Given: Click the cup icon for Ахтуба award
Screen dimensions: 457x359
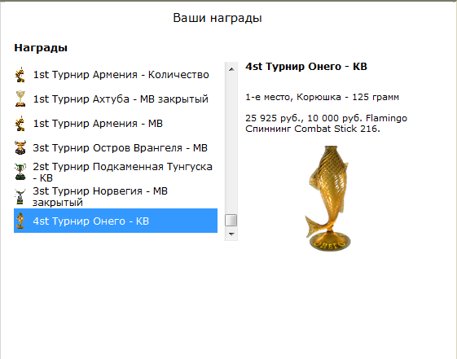Looking at the screenshot, I should click(20, 99).
